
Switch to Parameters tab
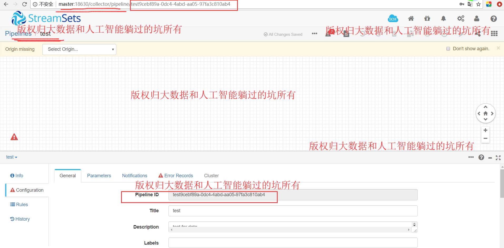click(99, 176)
